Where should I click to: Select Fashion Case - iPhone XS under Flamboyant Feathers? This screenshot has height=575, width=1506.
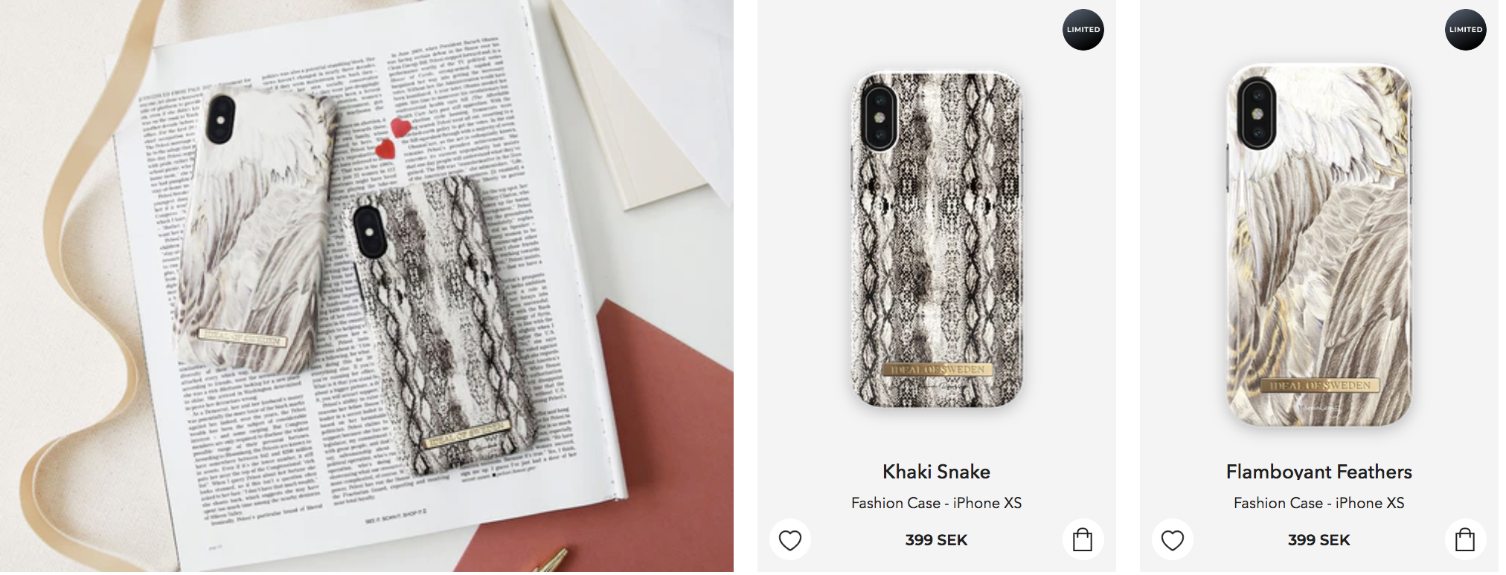pyautogui.click(x=1318, y=503)
